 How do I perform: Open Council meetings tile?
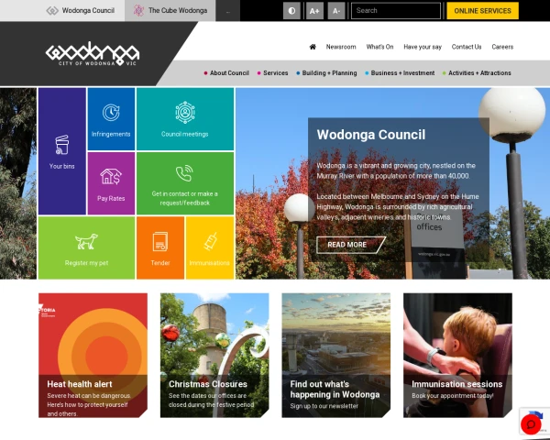point(185,119)
